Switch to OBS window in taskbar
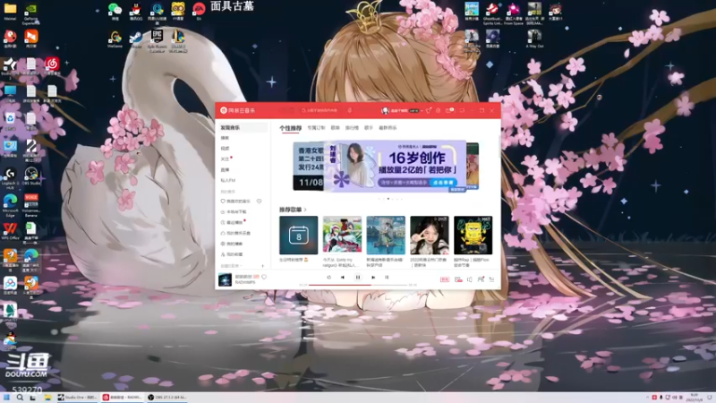The height and width of the screenshot is (403, 716). coord(167,398)
